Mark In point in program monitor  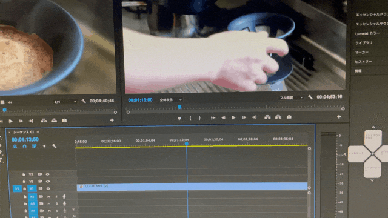[x=190, y=118]
